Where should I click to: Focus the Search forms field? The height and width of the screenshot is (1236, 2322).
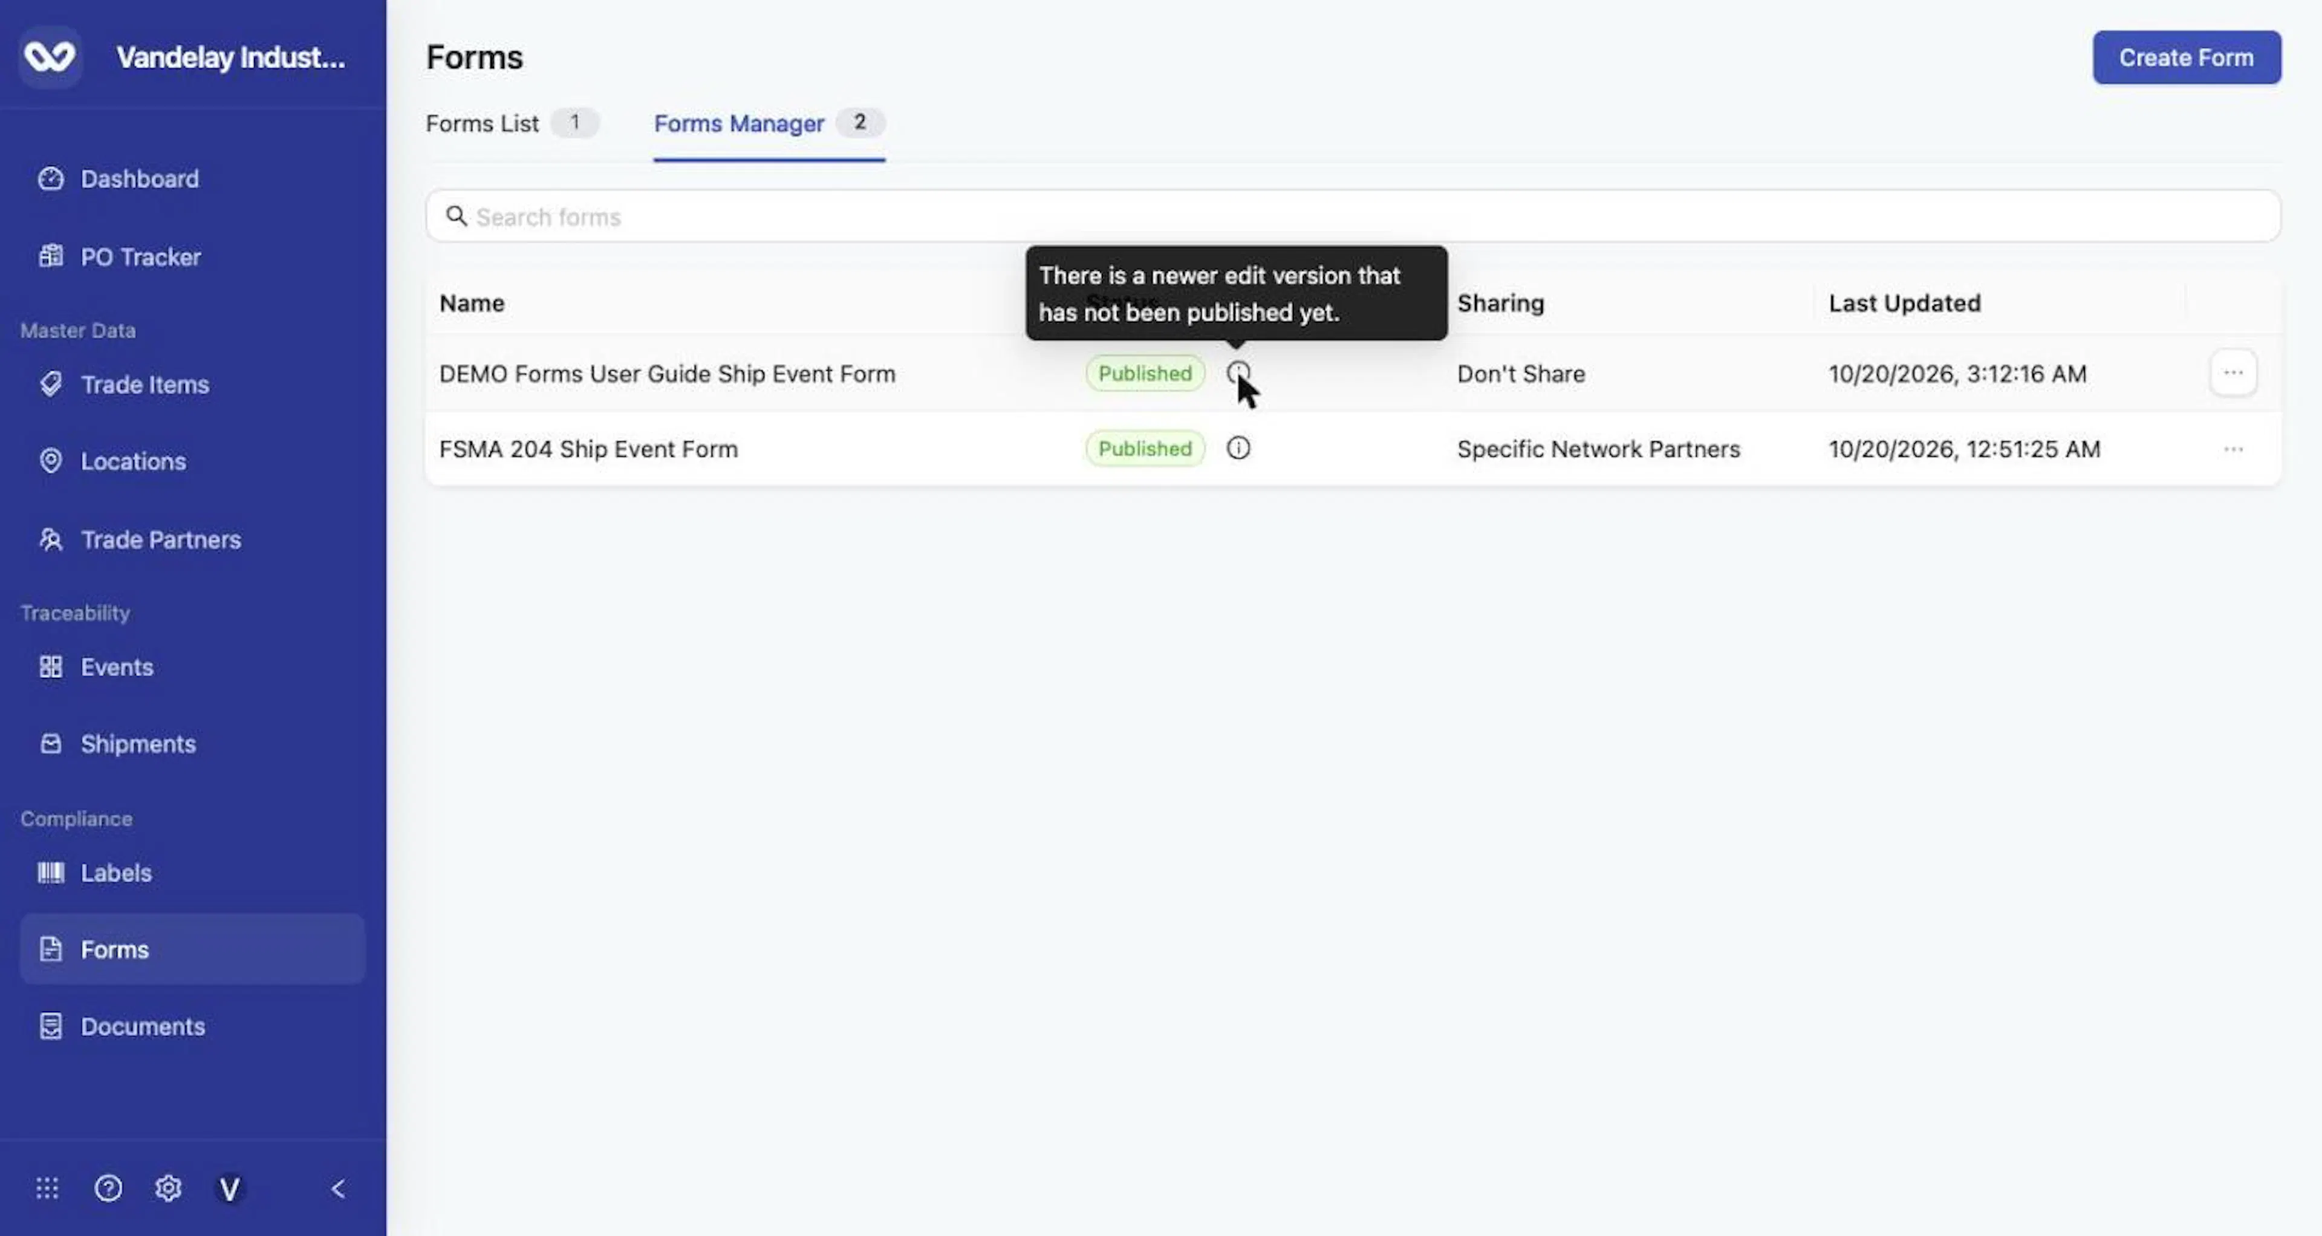coord(1353,216)
